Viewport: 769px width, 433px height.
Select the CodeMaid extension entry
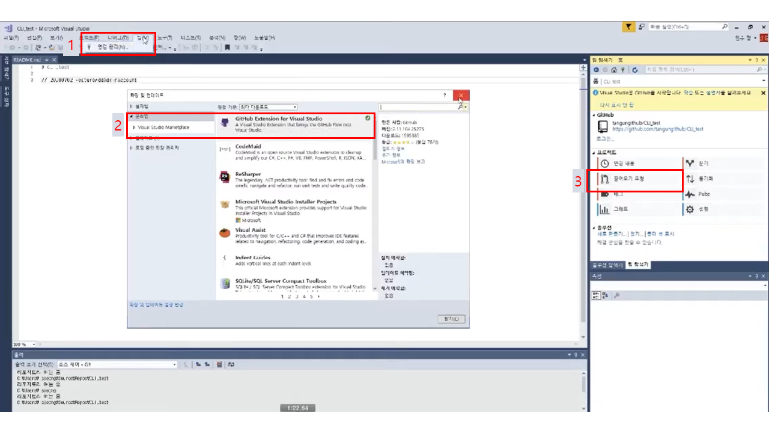click(x=294, y=153)
